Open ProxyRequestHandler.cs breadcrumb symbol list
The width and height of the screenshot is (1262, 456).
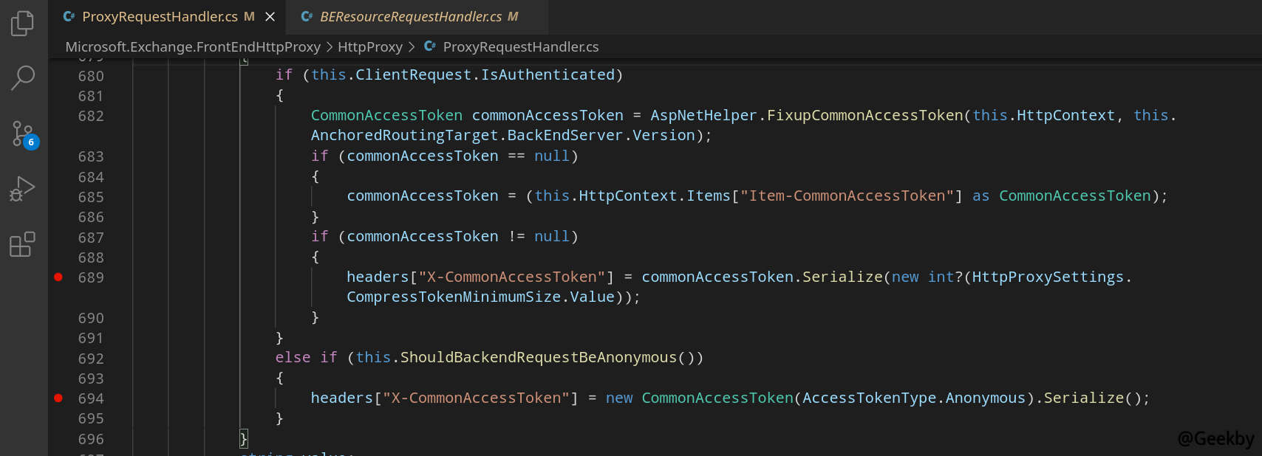520,46
